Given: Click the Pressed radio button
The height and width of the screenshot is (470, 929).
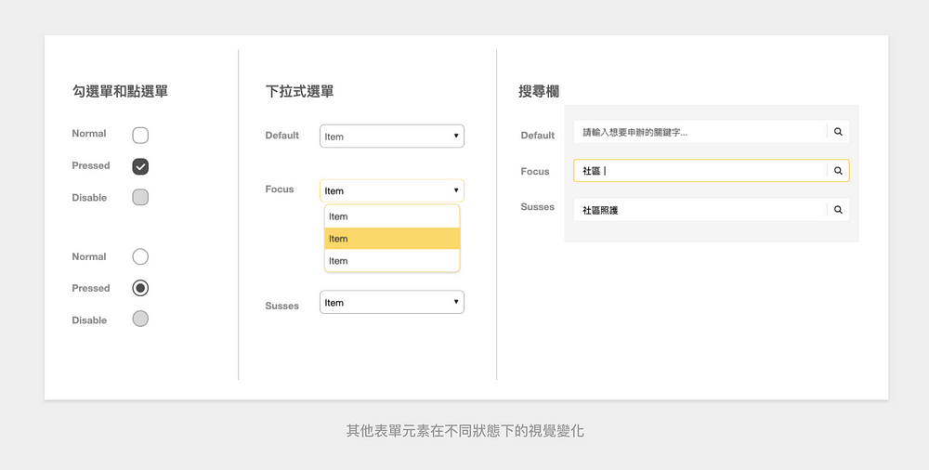Looking at the screenshot, I should (x=140, y=288).
